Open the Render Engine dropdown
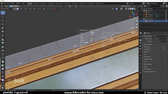Image resolution: width=168 pixels, height=94 pixels. coord(160,36)
